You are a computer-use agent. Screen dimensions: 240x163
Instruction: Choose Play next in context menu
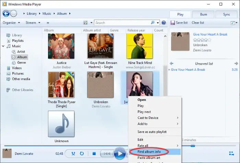tap(155, 112)
